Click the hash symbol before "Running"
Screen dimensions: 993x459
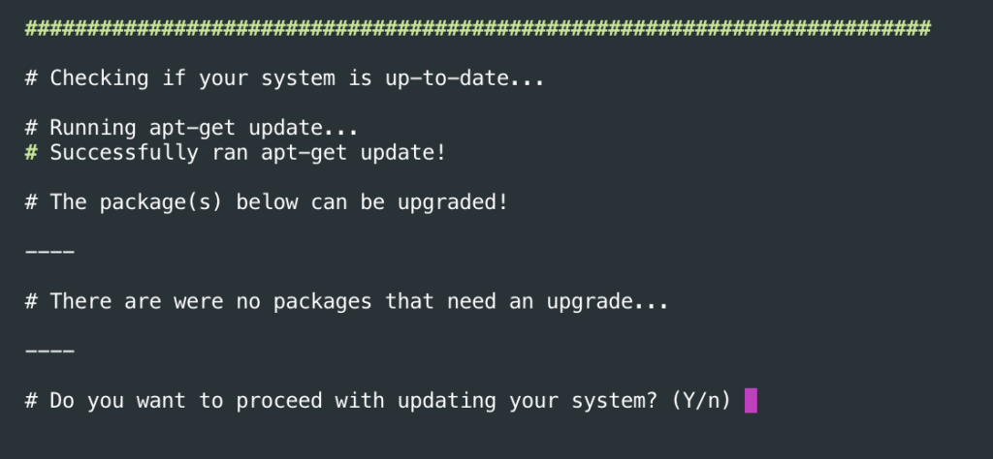[31, 128]
